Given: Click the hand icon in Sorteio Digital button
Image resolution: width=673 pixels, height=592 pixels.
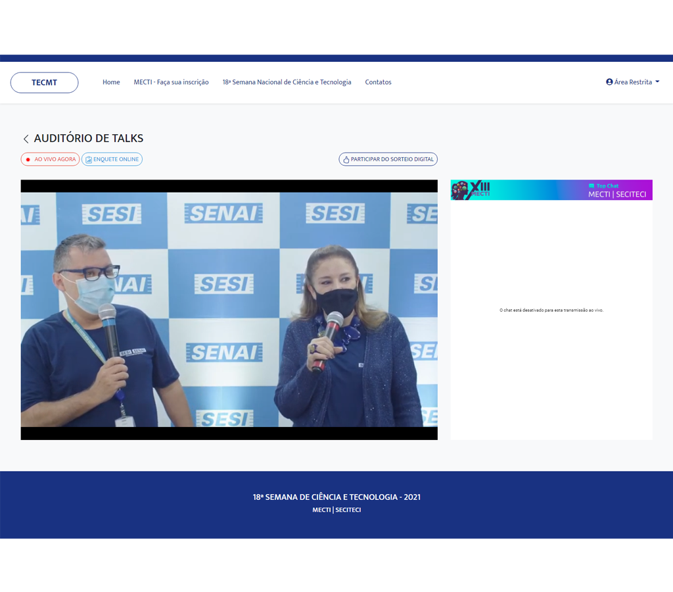Looking at the screenshot, I should 346,159.
